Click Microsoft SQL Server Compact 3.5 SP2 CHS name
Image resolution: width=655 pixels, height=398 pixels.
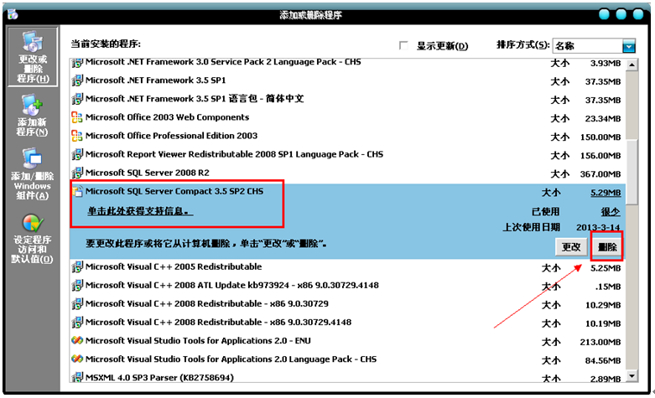click(174, 192)
